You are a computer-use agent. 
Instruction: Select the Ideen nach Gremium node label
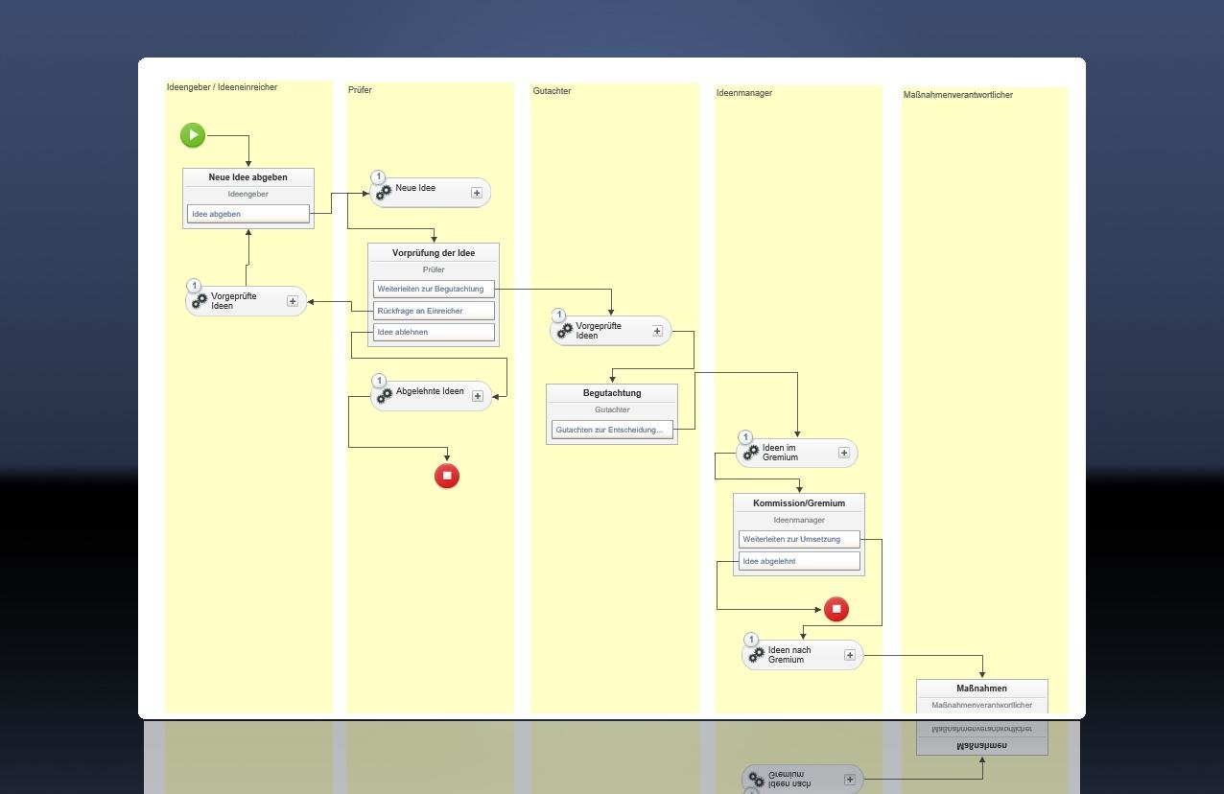[789, 655]
